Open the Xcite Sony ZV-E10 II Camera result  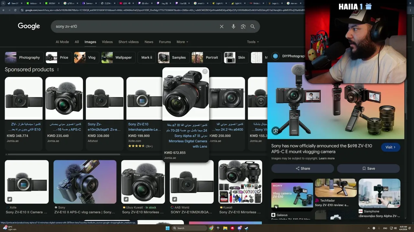coord(27,188)
